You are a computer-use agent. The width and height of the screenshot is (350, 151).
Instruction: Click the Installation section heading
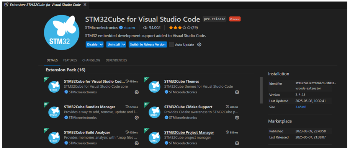(x=278, y=74)
